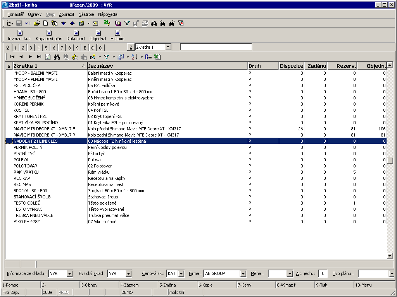Jump to first record using navigation arrow
Viewport: 397px width, 297px height.
tap(12, 57)
